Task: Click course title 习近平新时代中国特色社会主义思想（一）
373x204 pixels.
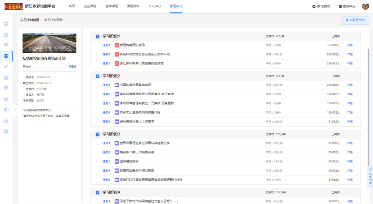Action: [x=149, y=201]
